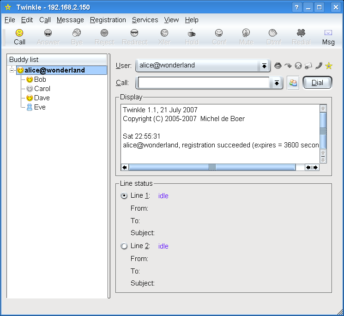The width and height of the screenshot is (344, 316).
Task: Collapse the alice@wonderland buddy tree node
Action: [12, 71]
